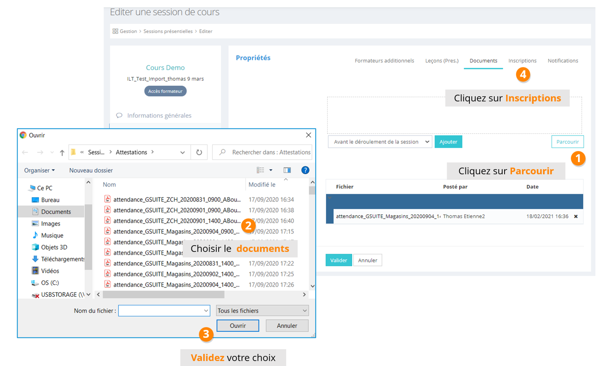
Task: Expand the session timing dropdown
Action: [x=380, y=142]
